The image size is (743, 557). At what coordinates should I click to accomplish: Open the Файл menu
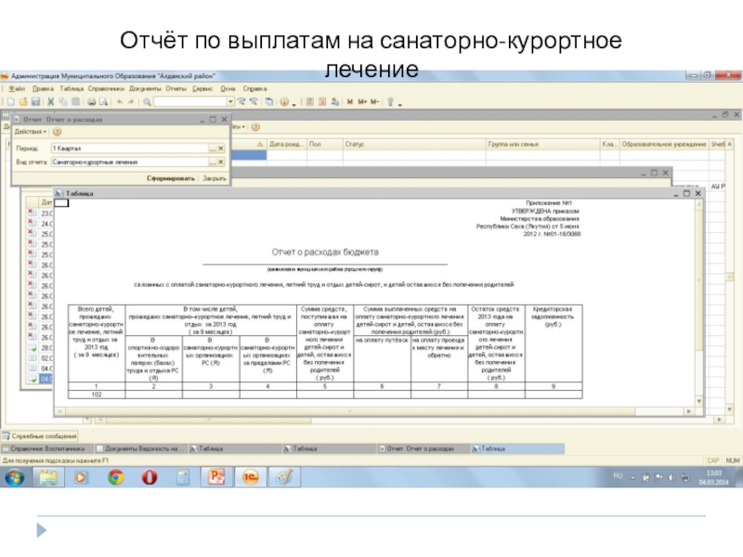[x=17, y=88]
